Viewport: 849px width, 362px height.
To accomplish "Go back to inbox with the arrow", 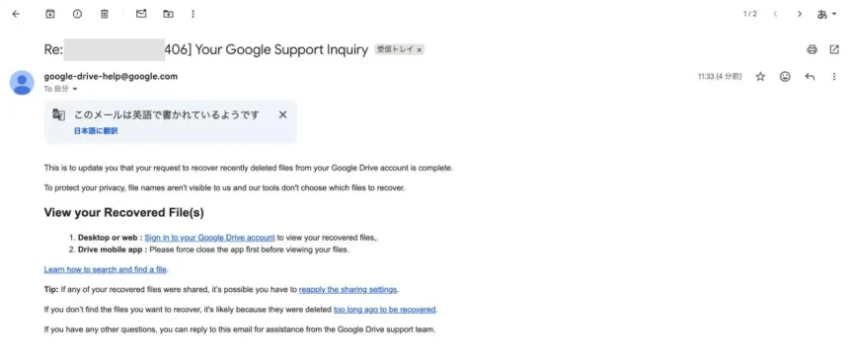I will pos(16,14).
